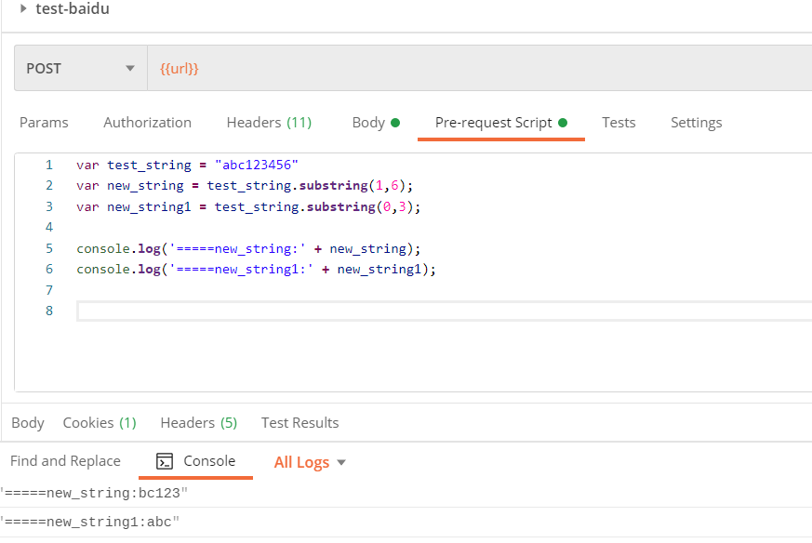
Task: Select the Headers (11) tab
Action: point(270,123)
